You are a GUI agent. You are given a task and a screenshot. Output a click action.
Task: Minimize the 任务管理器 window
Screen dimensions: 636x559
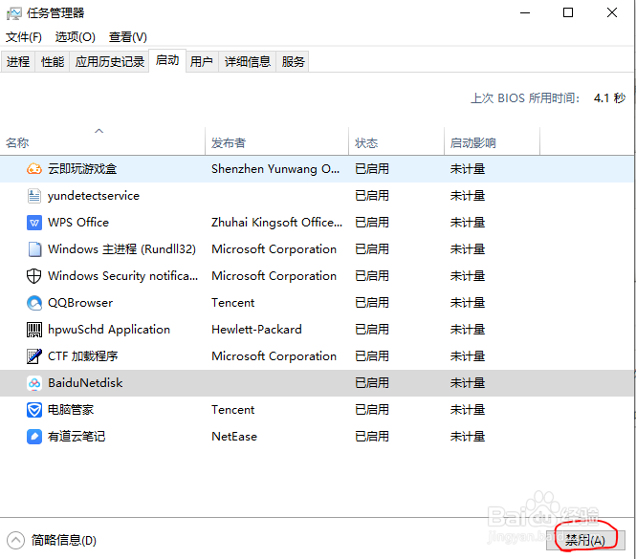(x=525, y=13)
